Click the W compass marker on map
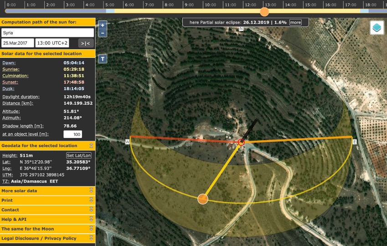 [127, 142]
